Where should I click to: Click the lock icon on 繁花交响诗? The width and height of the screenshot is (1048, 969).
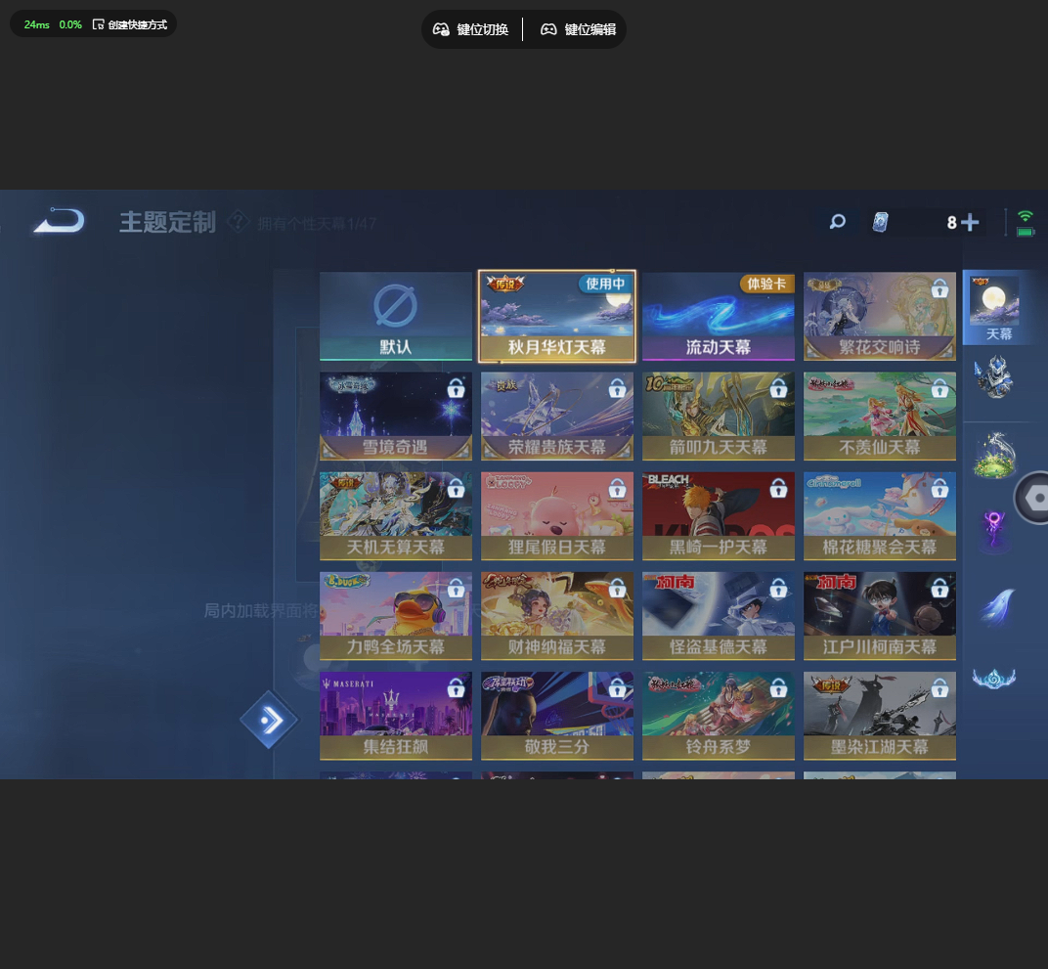939,288
